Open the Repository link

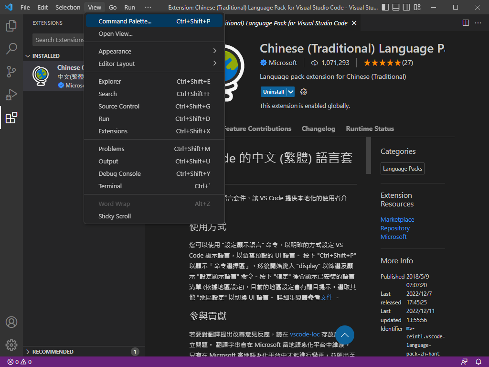[x=395, y=228]
